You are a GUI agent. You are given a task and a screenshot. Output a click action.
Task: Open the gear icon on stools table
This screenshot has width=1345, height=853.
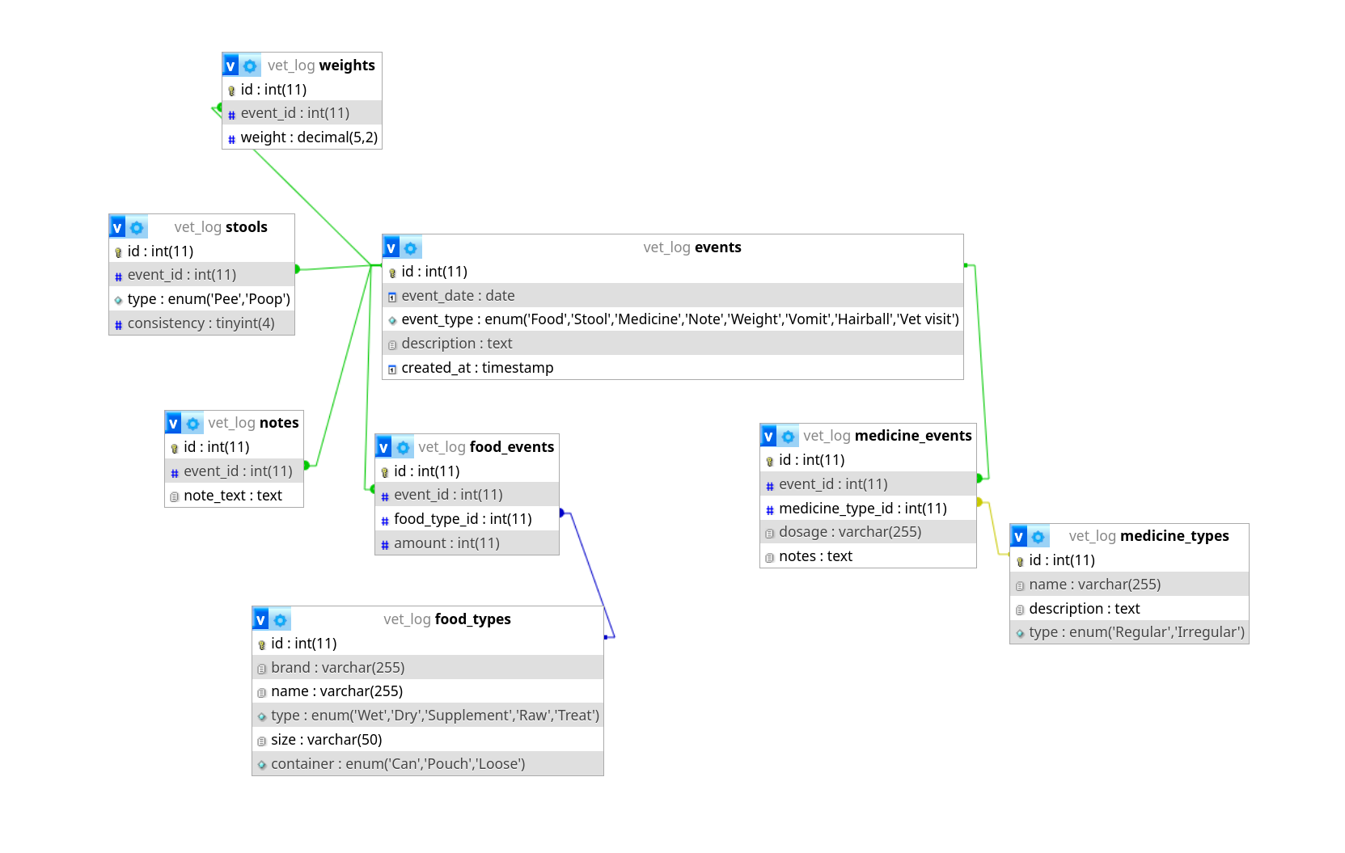[x=137, y=228]
